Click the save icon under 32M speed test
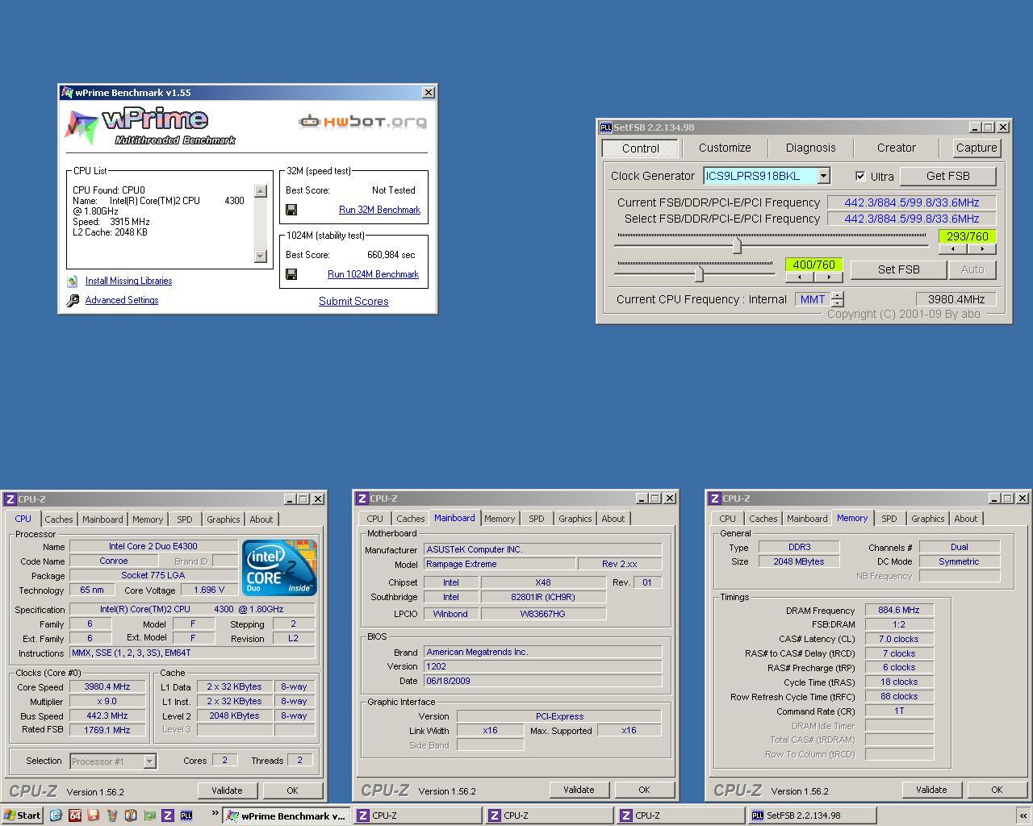Image resolution: width=1033 pixels, height=826 pixels. click(291, 210)
